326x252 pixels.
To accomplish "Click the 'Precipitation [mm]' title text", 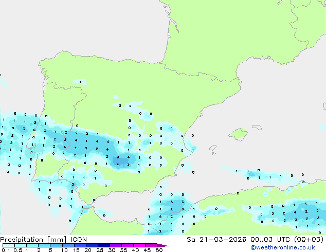I will [33, 240].
